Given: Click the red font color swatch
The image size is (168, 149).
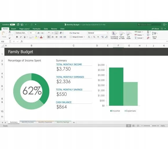Looking at the screenshot, I should [41, 37].
